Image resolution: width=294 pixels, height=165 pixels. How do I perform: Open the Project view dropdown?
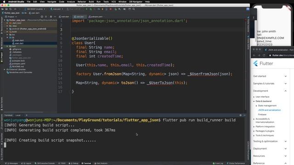[11, 16]
